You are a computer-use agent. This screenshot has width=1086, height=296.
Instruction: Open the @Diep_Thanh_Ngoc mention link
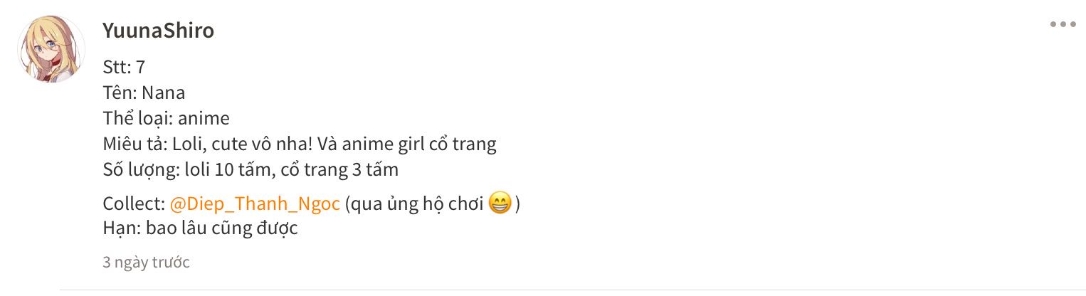click(x=255, y=204)
